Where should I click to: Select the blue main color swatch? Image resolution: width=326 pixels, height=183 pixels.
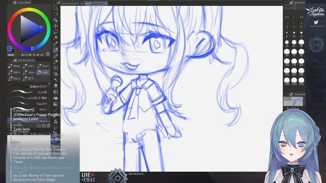click(9, 49)
